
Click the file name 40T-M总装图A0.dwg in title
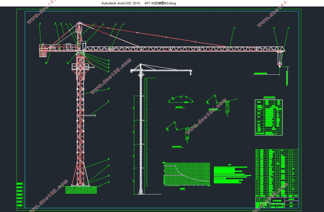tap(160, 3)
